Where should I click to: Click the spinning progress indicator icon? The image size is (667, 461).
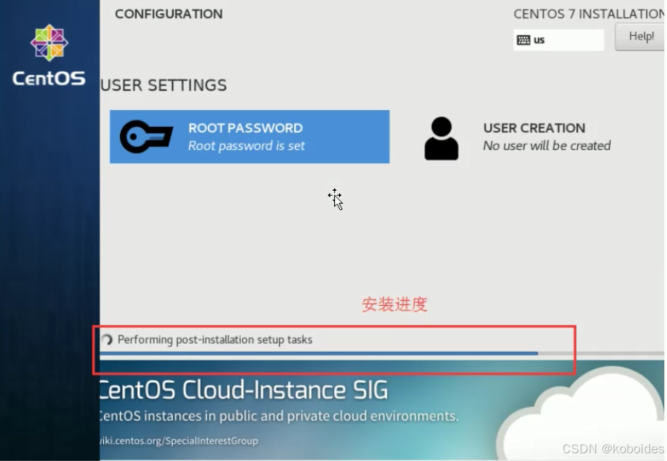coord(107,340)
